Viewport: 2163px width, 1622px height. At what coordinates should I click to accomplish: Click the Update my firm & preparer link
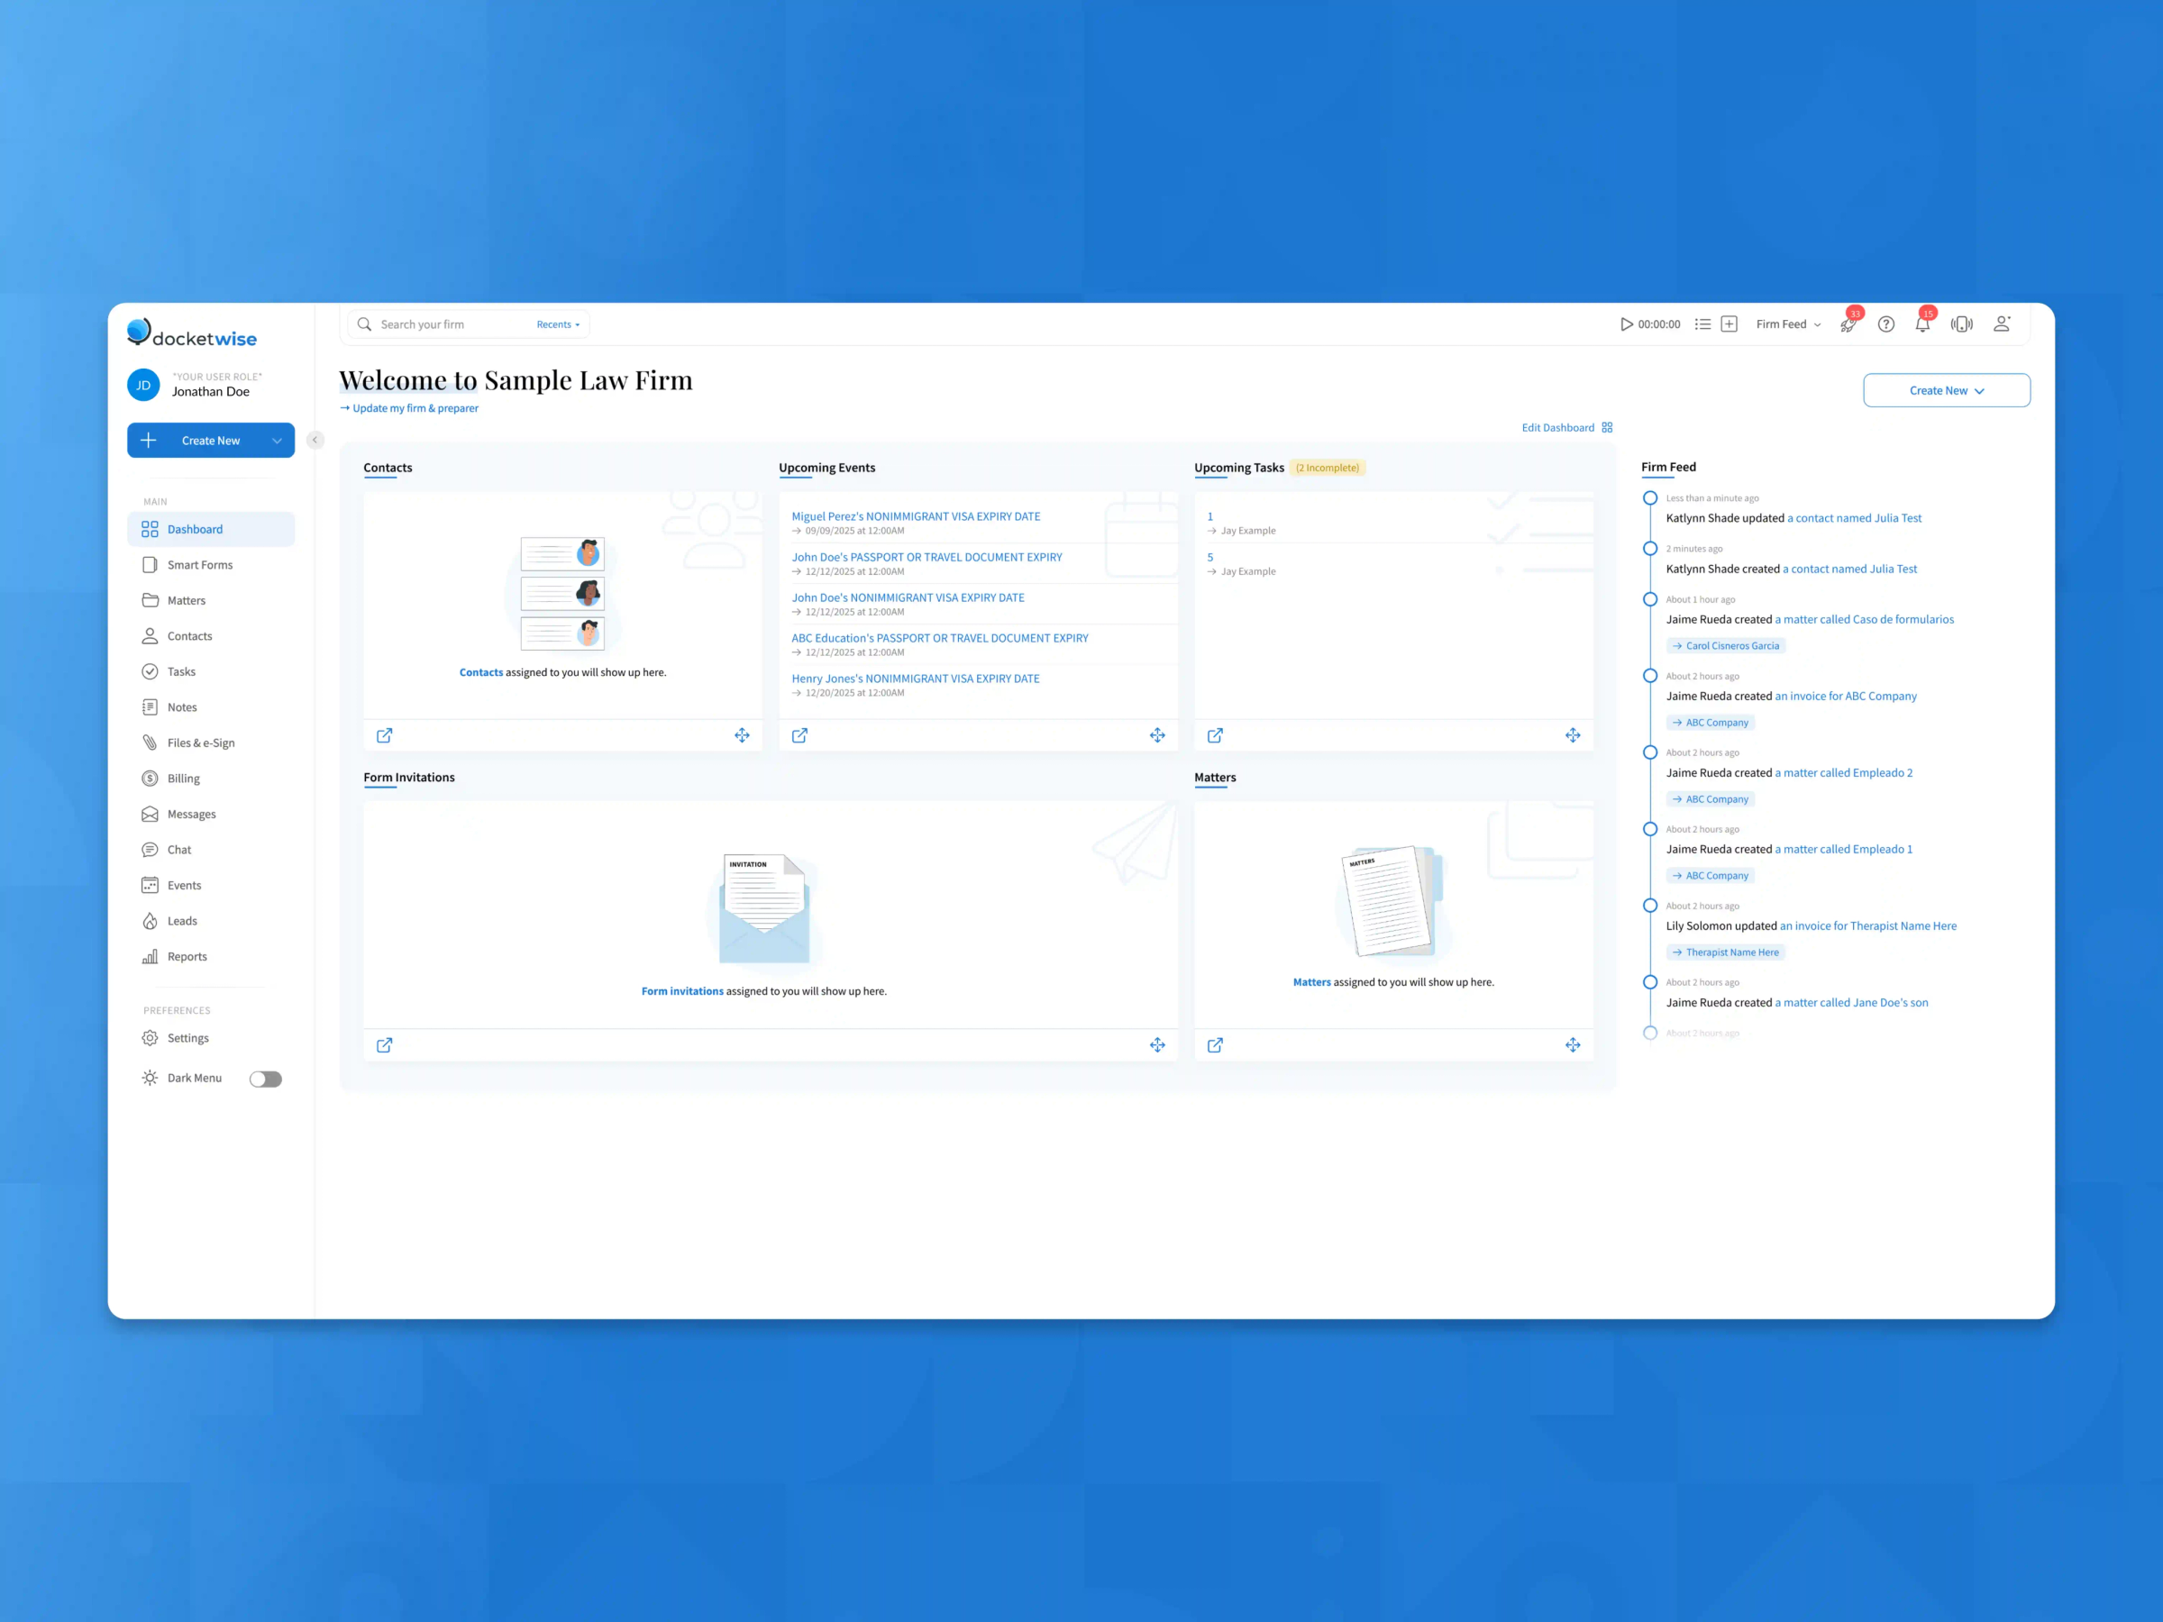415,407
